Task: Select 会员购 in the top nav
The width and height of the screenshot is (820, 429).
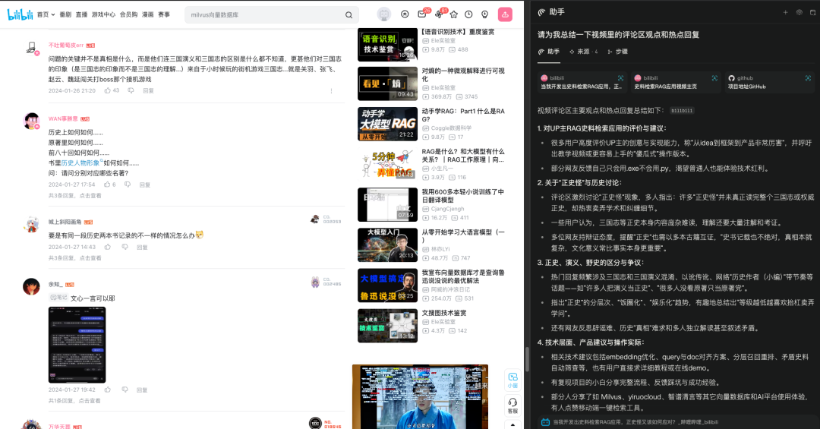Action: point(128,14)
